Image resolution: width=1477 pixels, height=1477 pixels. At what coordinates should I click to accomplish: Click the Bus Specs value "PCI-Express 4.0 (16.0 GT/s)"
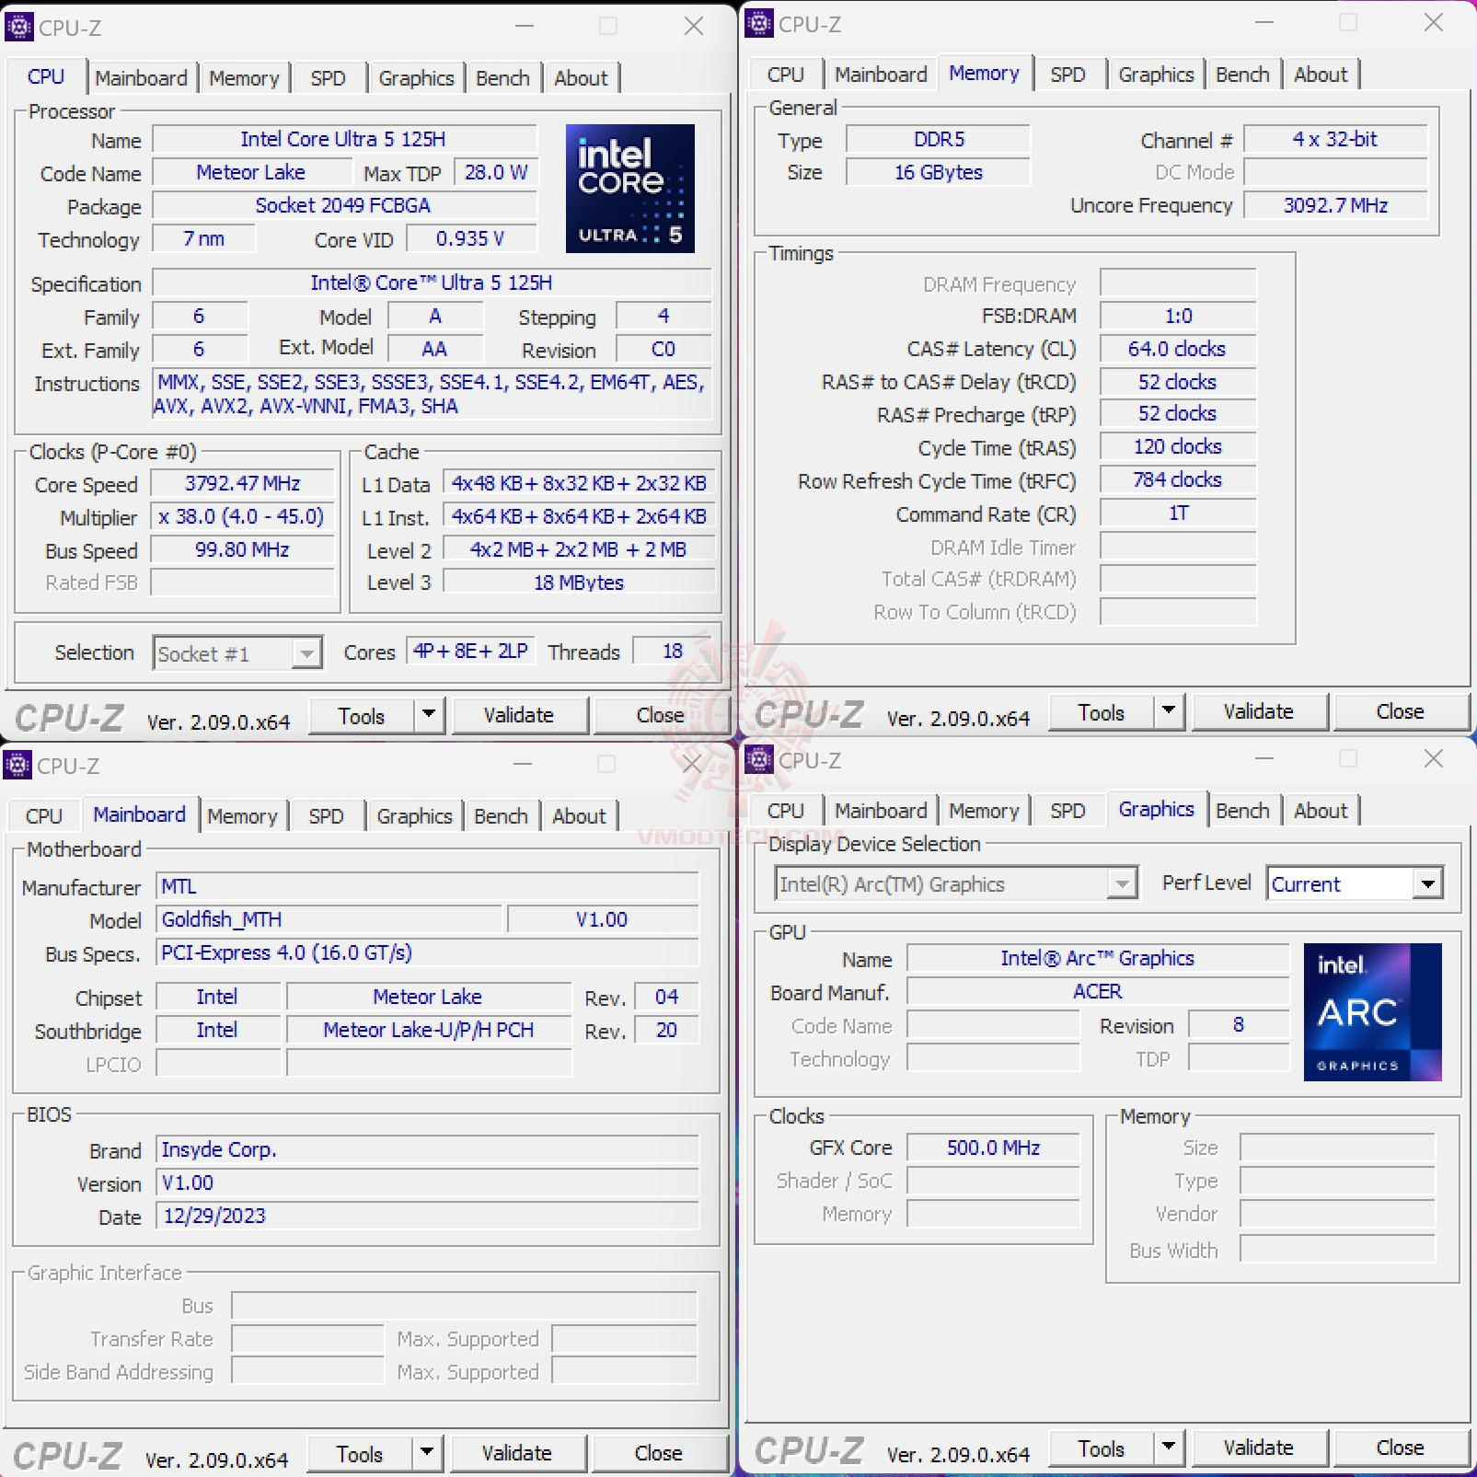pos(428,952)
